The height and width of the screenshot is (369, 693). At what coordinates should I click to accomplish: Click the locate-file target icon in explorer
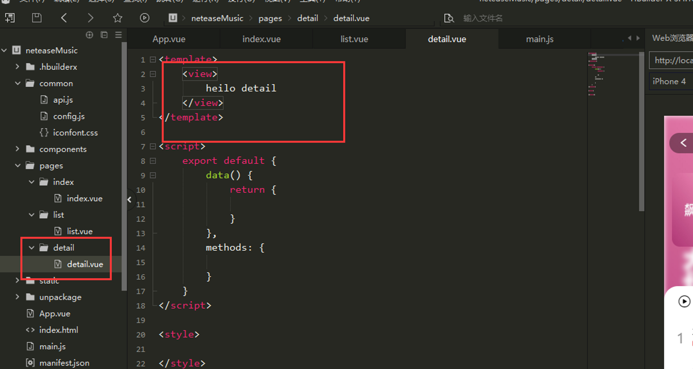pos(89,35)
